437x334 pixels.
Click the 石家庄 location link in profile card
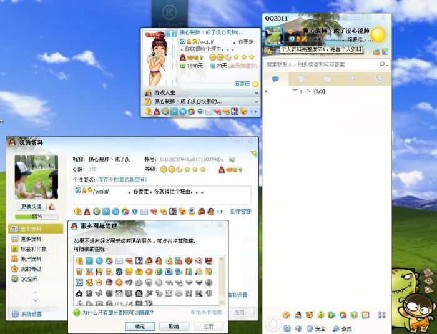pyautogui.click(x=242, y=84)
